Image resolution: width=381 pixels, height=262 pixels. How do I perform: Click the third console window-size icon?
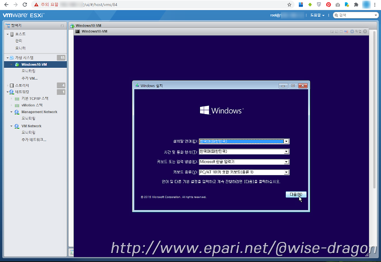pyautogui.click(x=341, y=31)
